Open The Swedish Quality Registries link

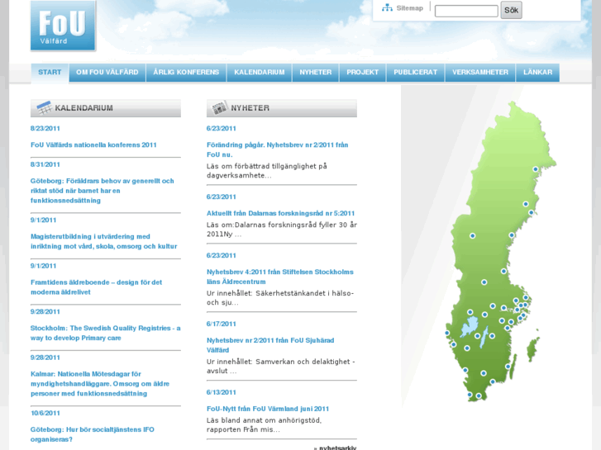pos(106,333)
